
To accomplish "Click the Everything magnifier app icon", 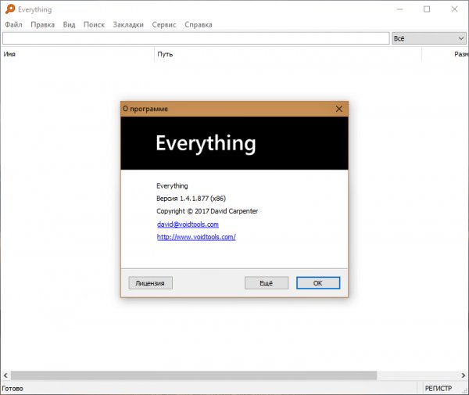I will (10, 9).
